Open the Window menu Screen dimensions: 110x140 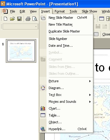(106, 11)
